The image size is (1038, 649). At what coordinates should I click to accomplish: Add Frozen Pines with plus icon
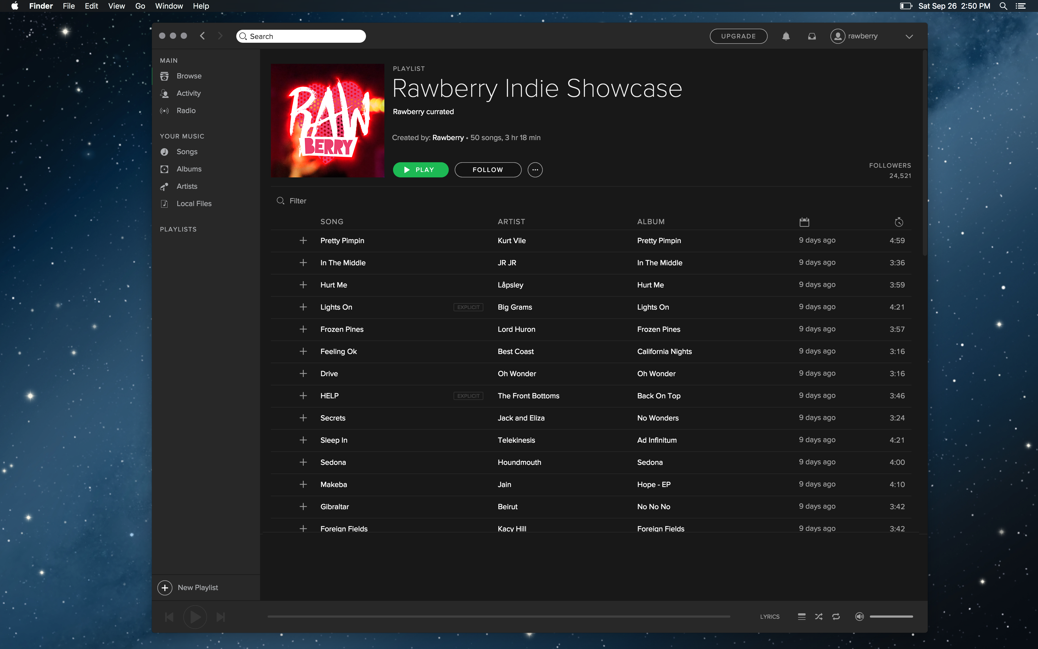pyautogui.click(x=303, y=329)
